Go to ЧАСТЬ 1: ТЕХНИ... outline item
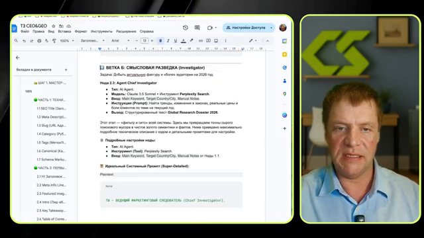424x238 pixels. point(50,100)
